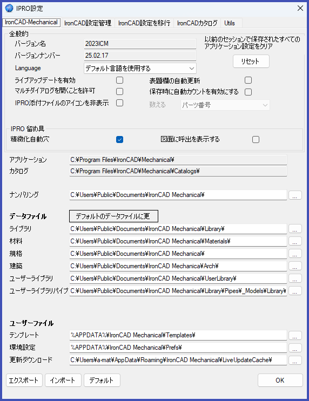The image size is (309, 401).
Task: Browse for ライブラリ folder path
Action: coord(295,229)
